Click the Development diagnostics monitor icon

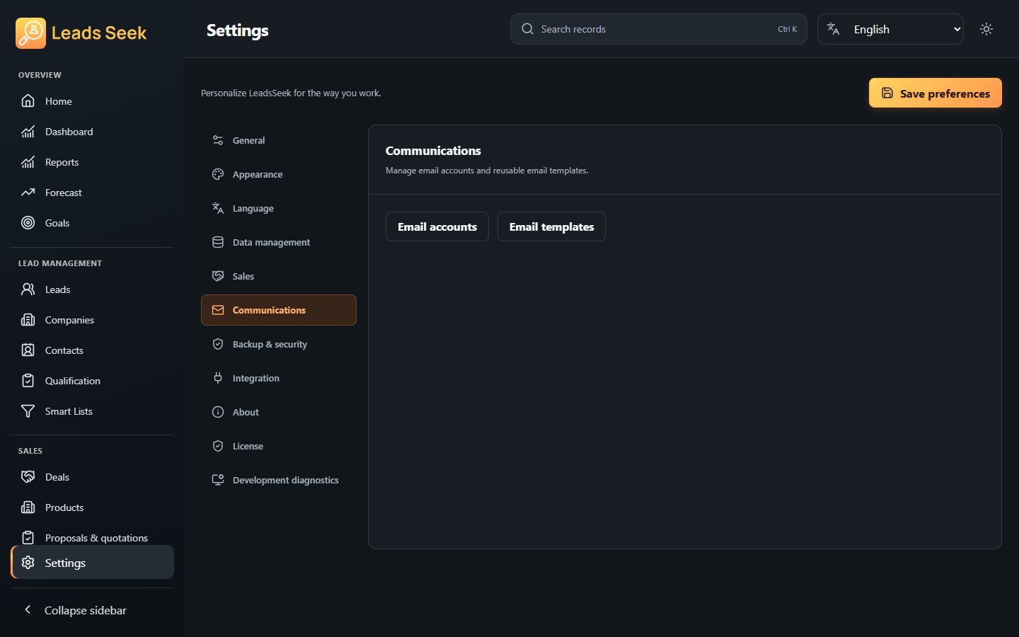[x=218, y=480]
